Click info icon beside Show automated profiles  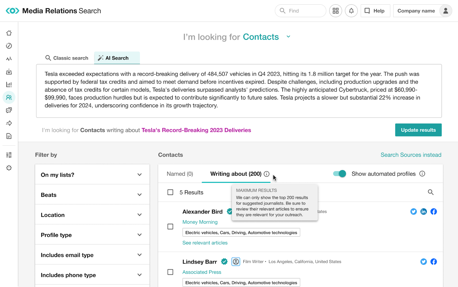click(x=422, y=174)
